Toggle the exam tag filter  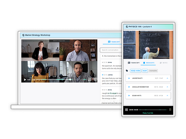(x=145, y=71)
